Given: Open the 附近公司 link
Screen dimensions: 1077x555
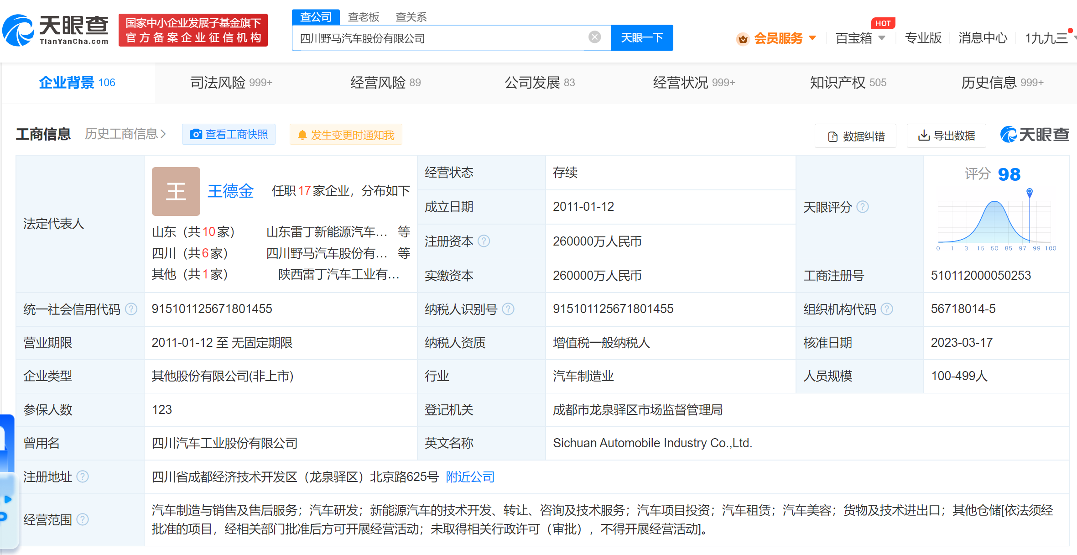Looking at the screenshot, I should [470, 477].
